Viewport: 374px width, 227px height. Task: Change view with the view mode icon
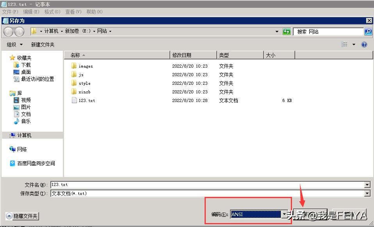[x=344, y=45]
